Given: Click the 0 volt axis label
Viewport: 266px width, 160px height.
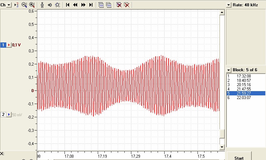Looking at the screenshot, I should 33,91.
